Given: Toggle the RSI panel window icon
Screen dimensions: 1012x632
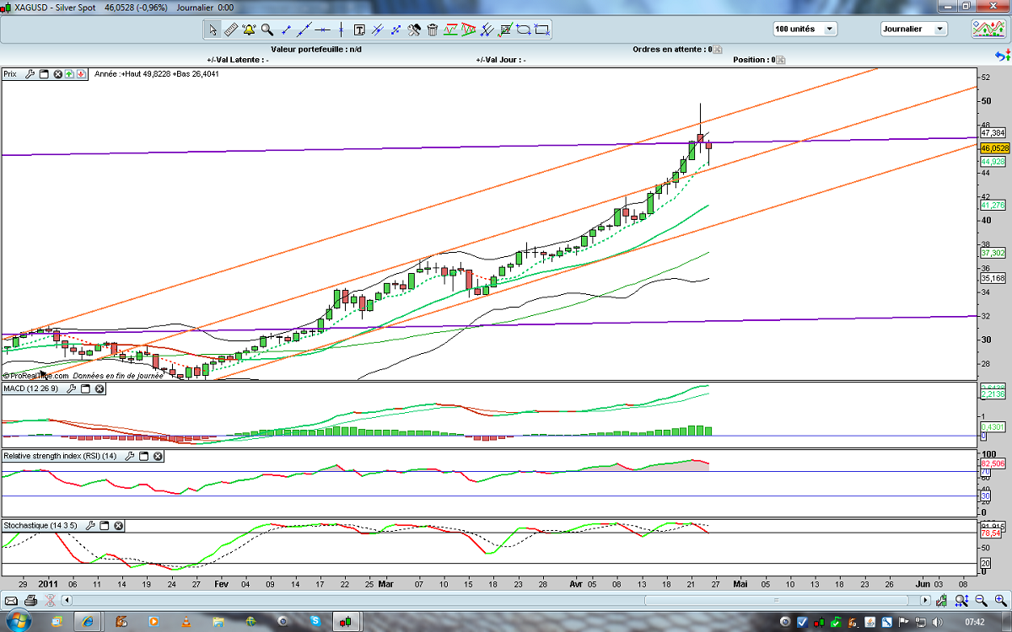Looking at the screenshot, I should 143,456.
